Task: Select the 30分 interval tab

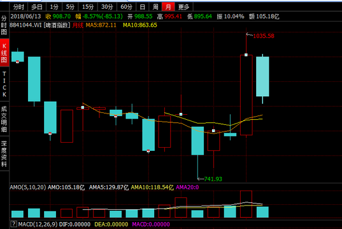Action: [107, 7]
